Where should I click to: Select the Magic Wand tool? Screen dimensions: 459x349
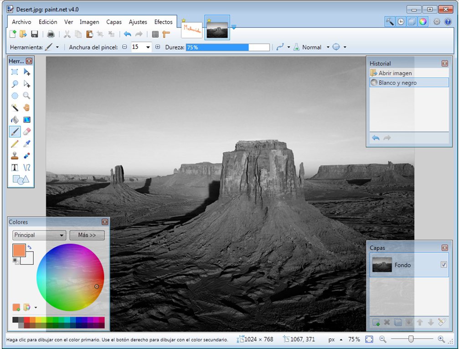[x=15, y=107]
